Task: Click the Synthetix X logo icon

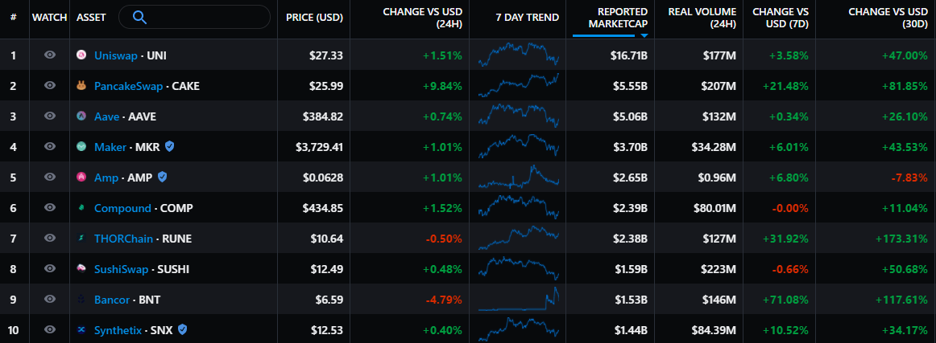Action: (81, 329)
